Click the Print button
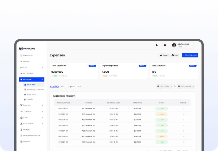The width and height of the screenshot is (218, 151). pos(175,55)
